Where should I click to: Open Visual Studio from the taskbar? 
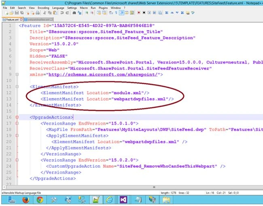coord(123,200)
